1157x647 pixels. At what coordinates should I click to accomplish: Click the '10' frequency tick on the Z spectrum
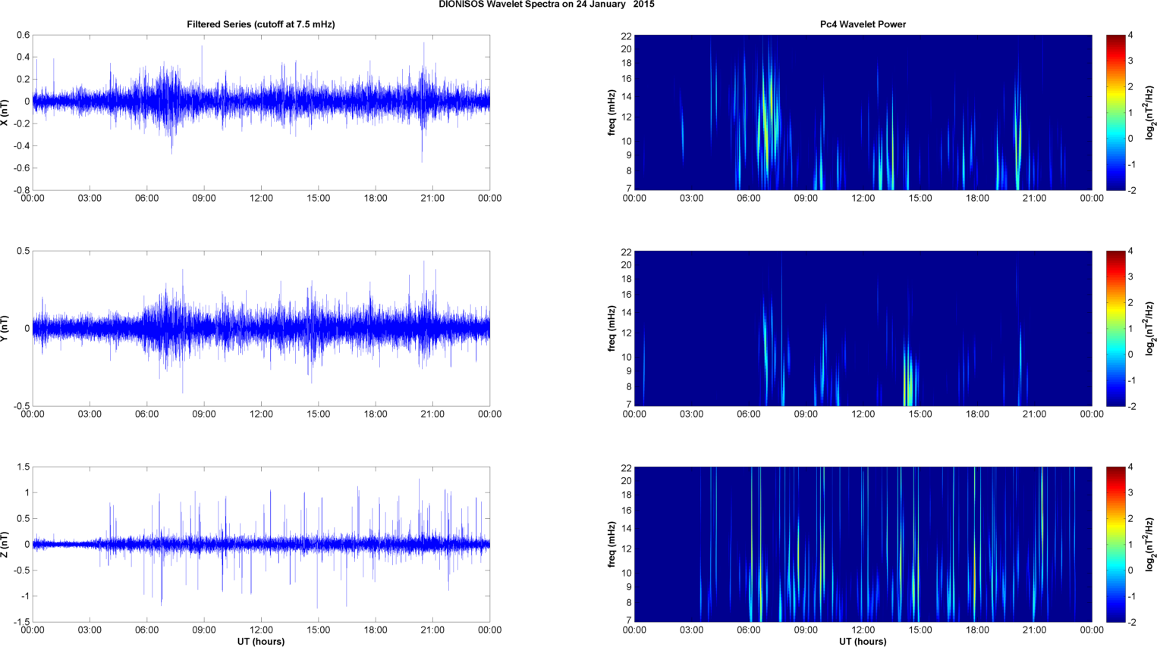(x=626, y=573)
